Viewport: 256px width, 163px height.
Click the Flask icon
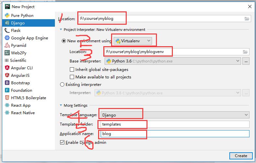pos(7,30)
